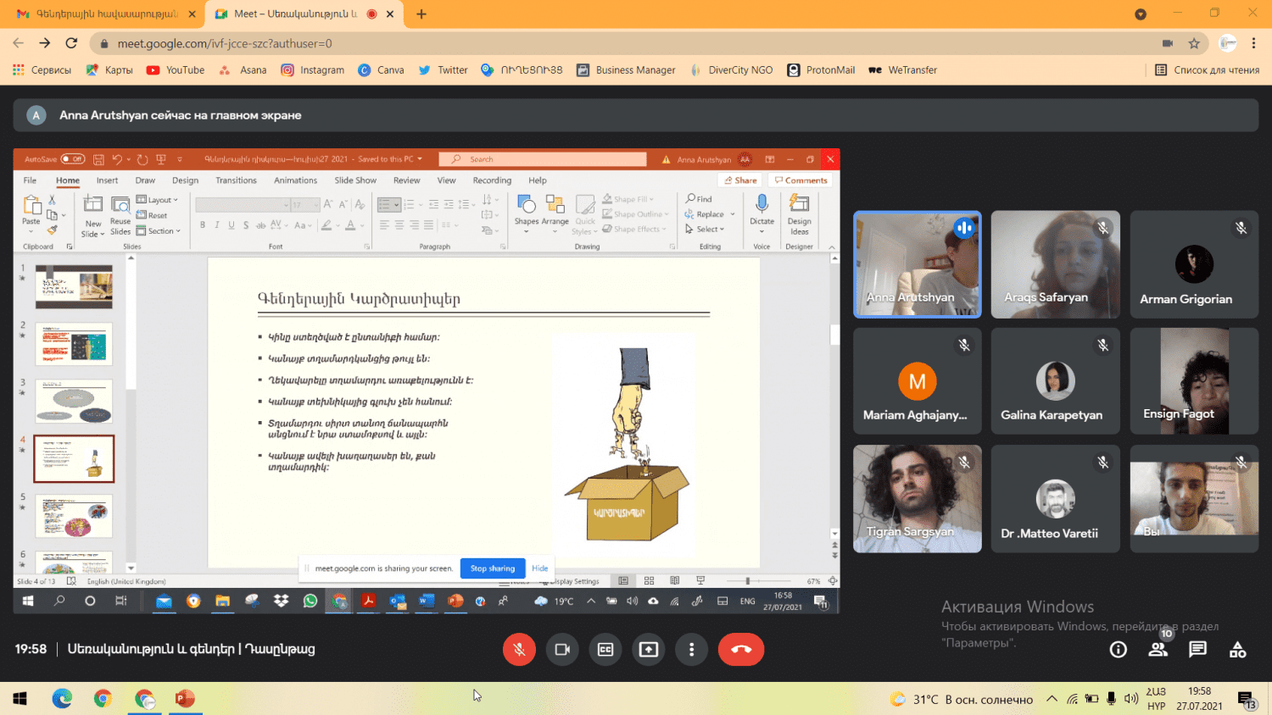
Task: Unmute the microphone in Meet
Action: point(519,650)
